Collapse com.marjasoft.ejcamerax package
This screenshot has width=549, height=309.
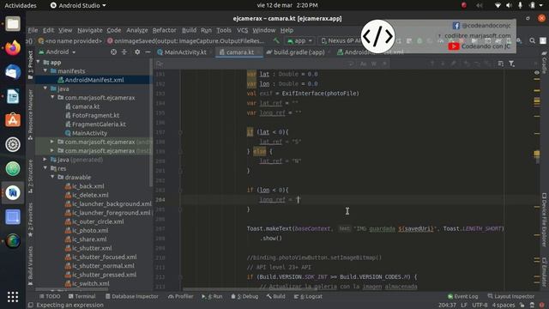click(x=52, y=97)
